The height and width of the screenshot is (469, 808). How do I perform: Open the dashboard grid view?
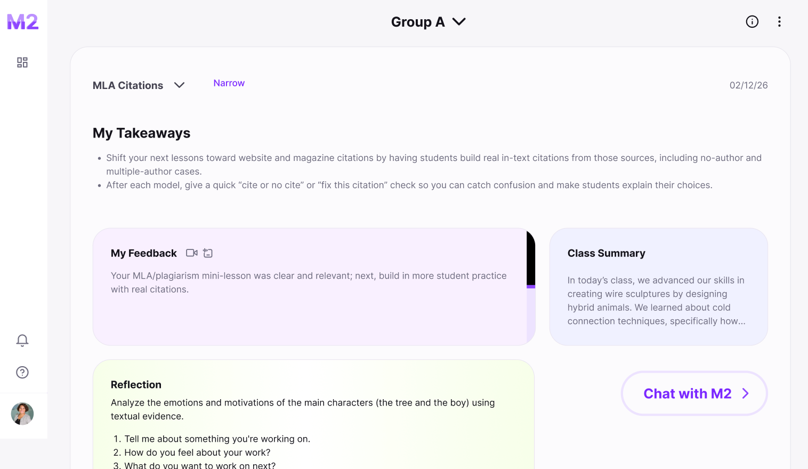click(22, 63)
